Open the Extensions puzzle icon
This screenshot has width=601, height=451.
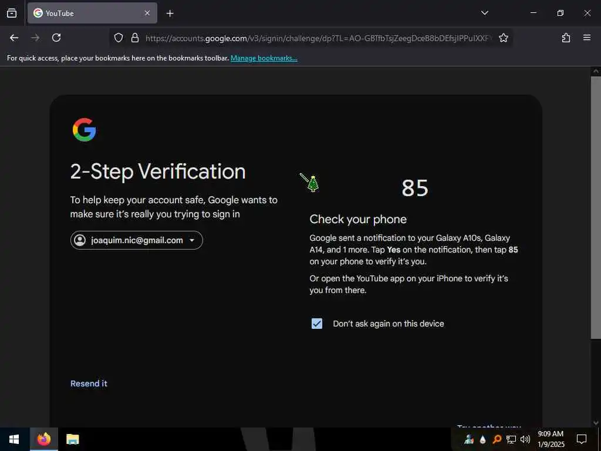point(566,38)
